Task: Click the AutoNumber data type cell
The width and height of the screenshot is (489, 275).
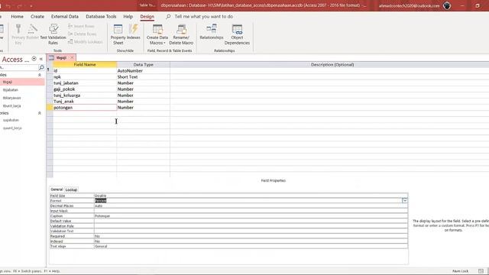Action: pyautogui.click(x=143, y=71)
